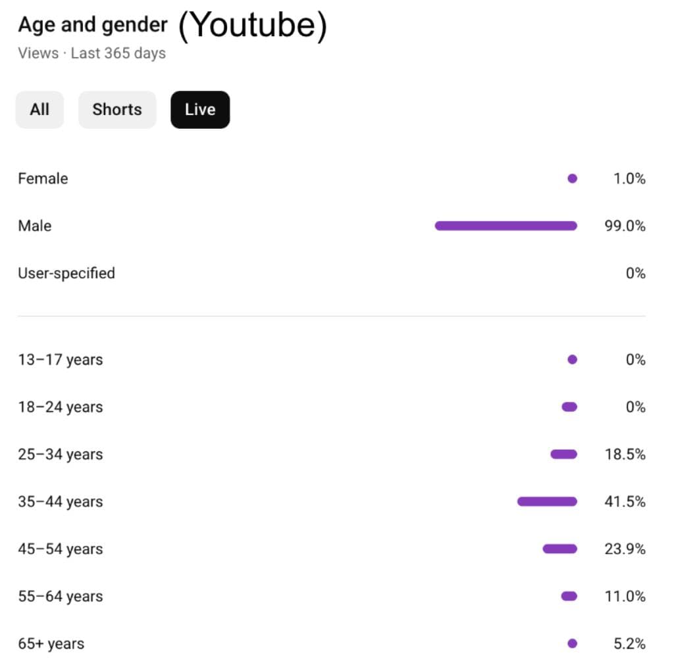
Task: Click the Female 1.0% value
Action: pos(626,178)
